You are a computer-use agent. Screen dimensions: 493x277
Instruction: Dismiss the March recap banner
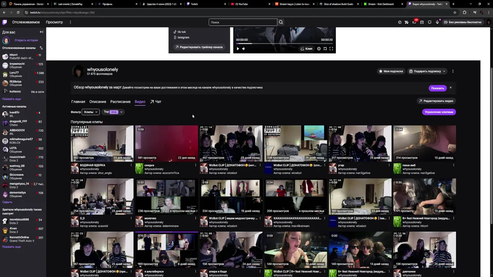pos(450,88)
